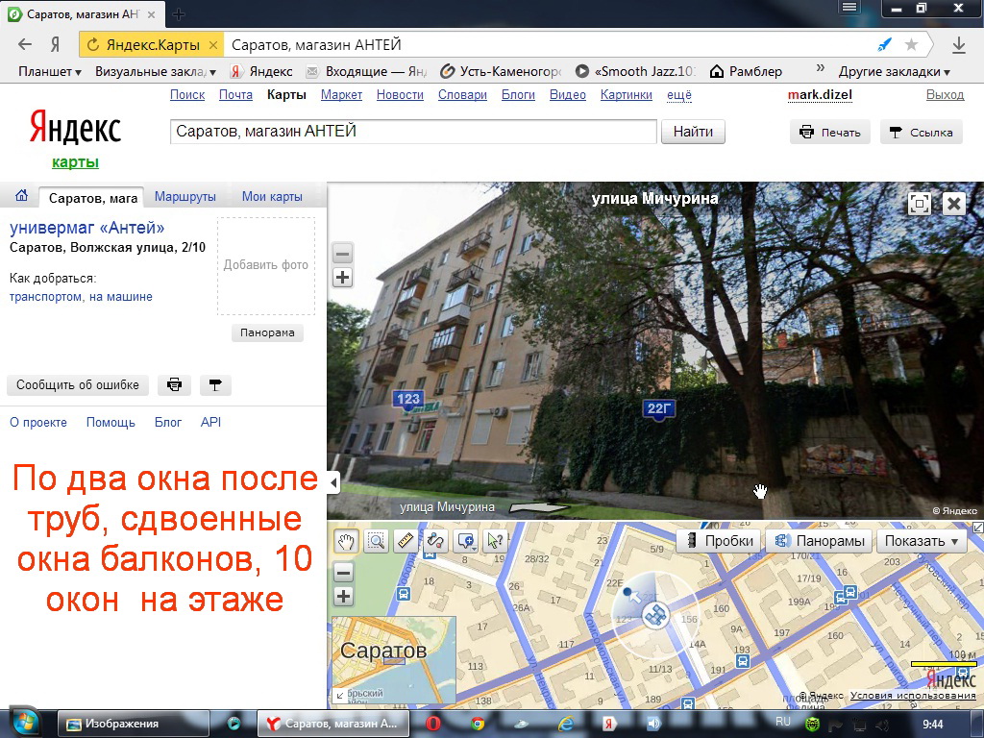Toggle the Пробки traffic layer
The width and height of the screenshot is (984, 738).
(719, 541)
